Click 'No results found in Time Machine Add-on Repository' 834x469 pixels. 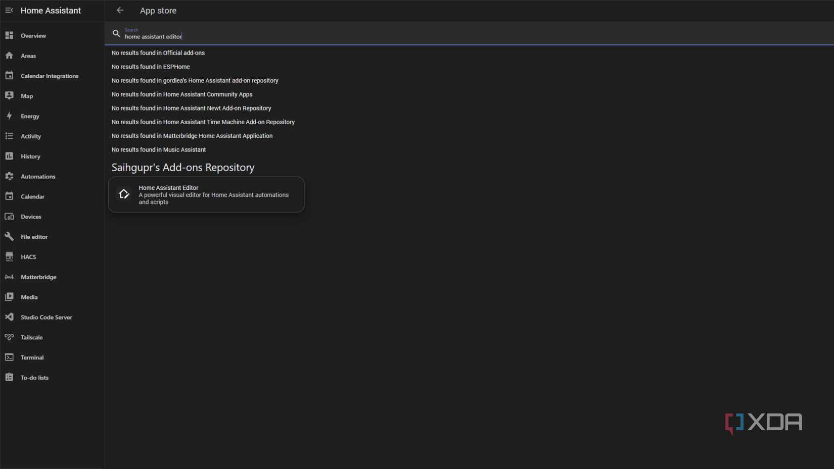[203, 122]
